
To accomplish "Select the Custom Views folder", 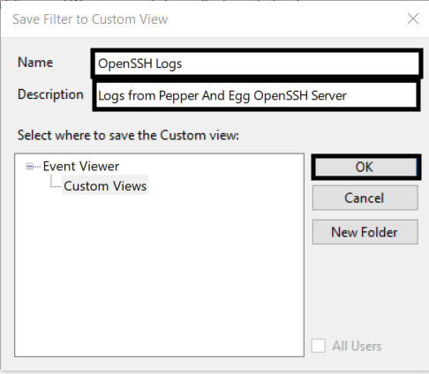I will 105,186.
